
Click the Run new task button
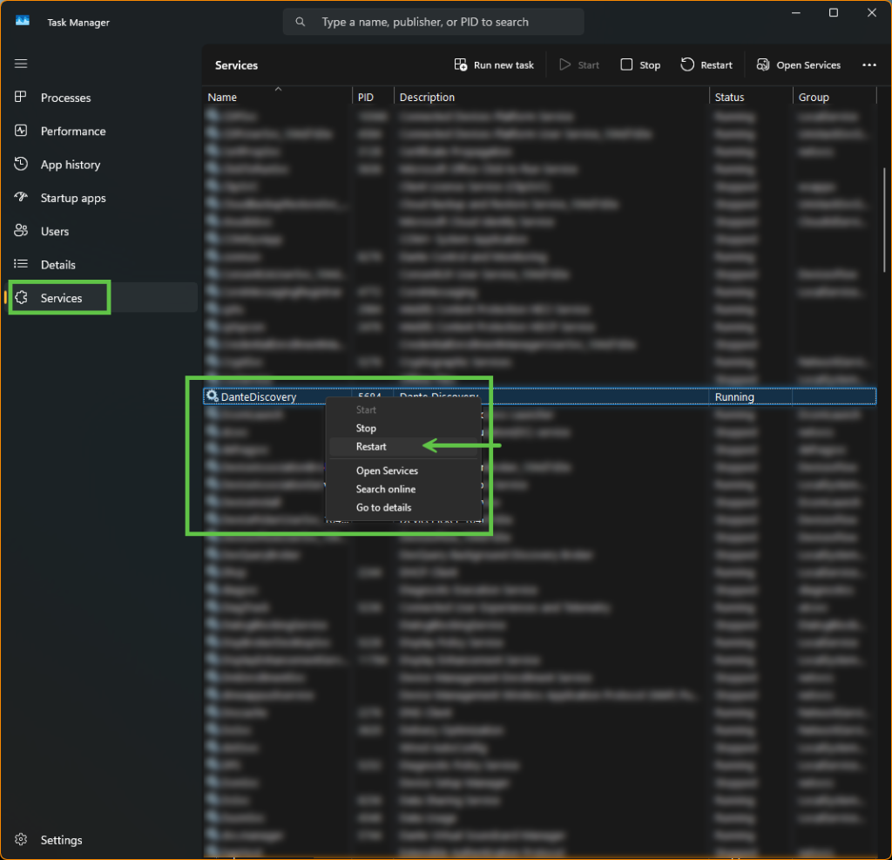[x=494, y=65]
